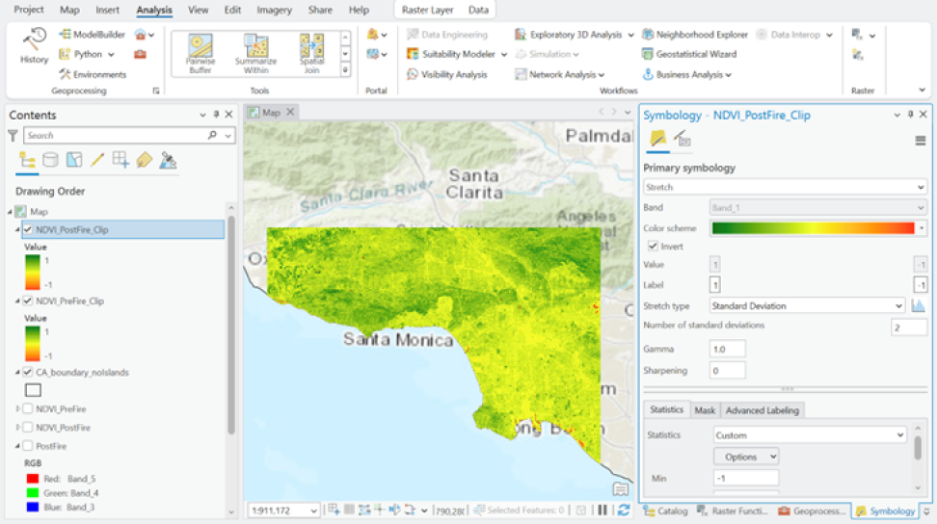List layers by data source
The height and width of the screenshot is (524, 937).
tap(51, 160)
